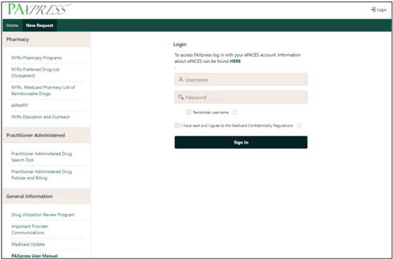
Task: Check the Remember username checkbox
Action: pos(189,112)
